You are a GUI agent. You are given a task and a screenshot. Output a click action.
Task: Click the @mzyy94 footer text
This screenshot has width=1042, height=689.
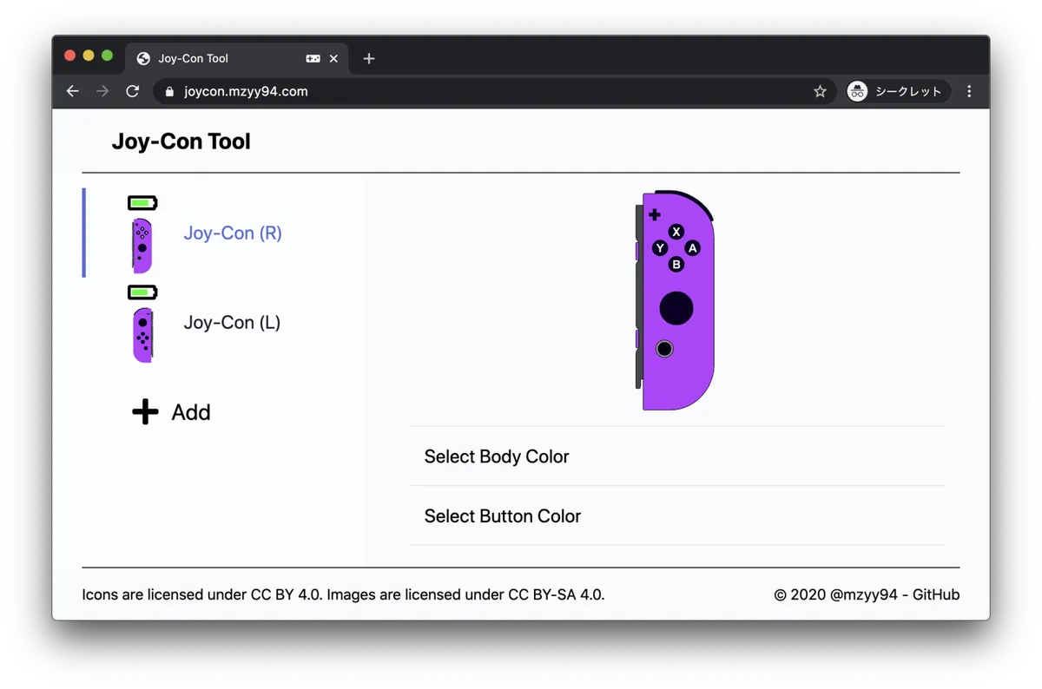point(864,594)
